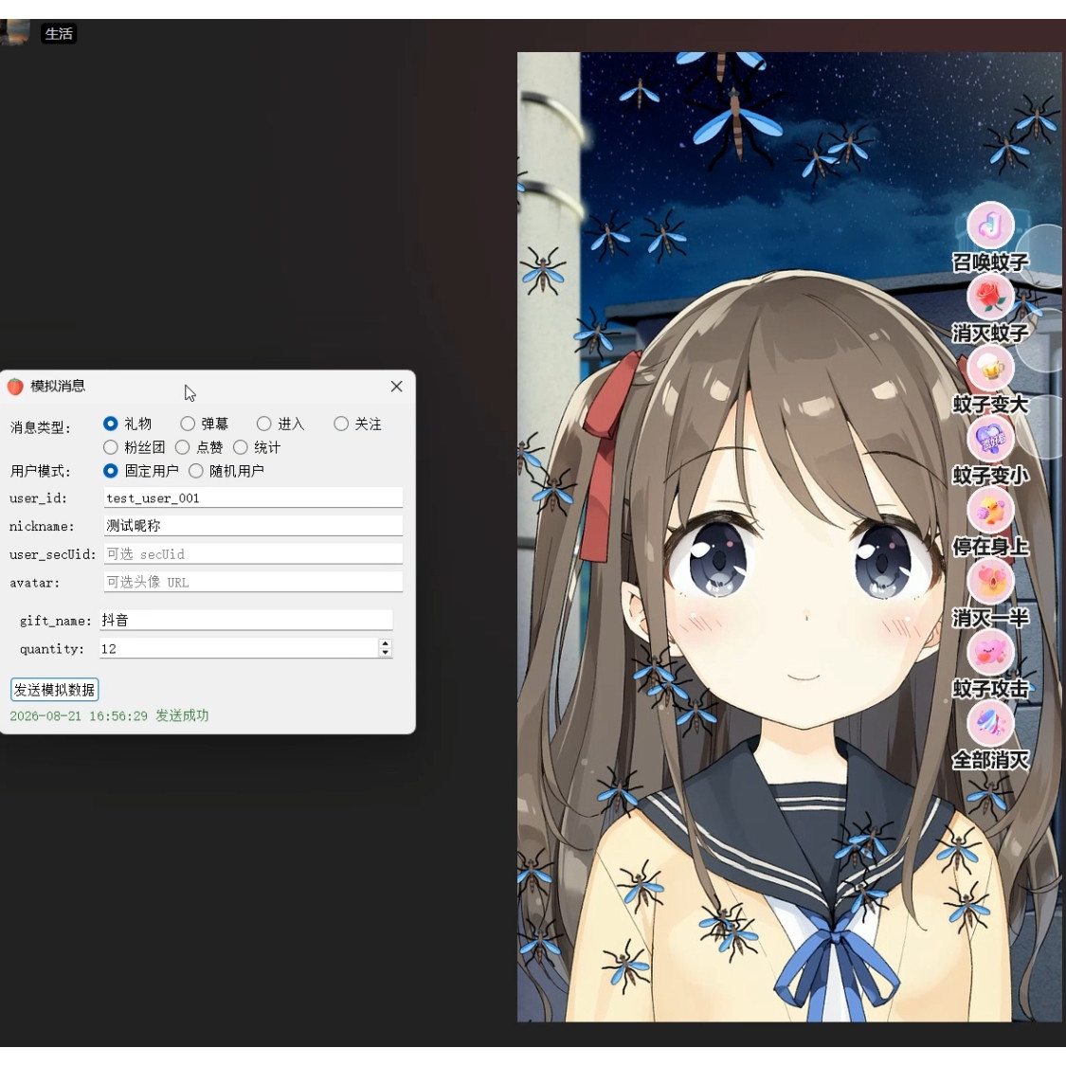Select the 进入 message type radio
Viewport: 1066px width, 1066px height.
tap(263, 424)
